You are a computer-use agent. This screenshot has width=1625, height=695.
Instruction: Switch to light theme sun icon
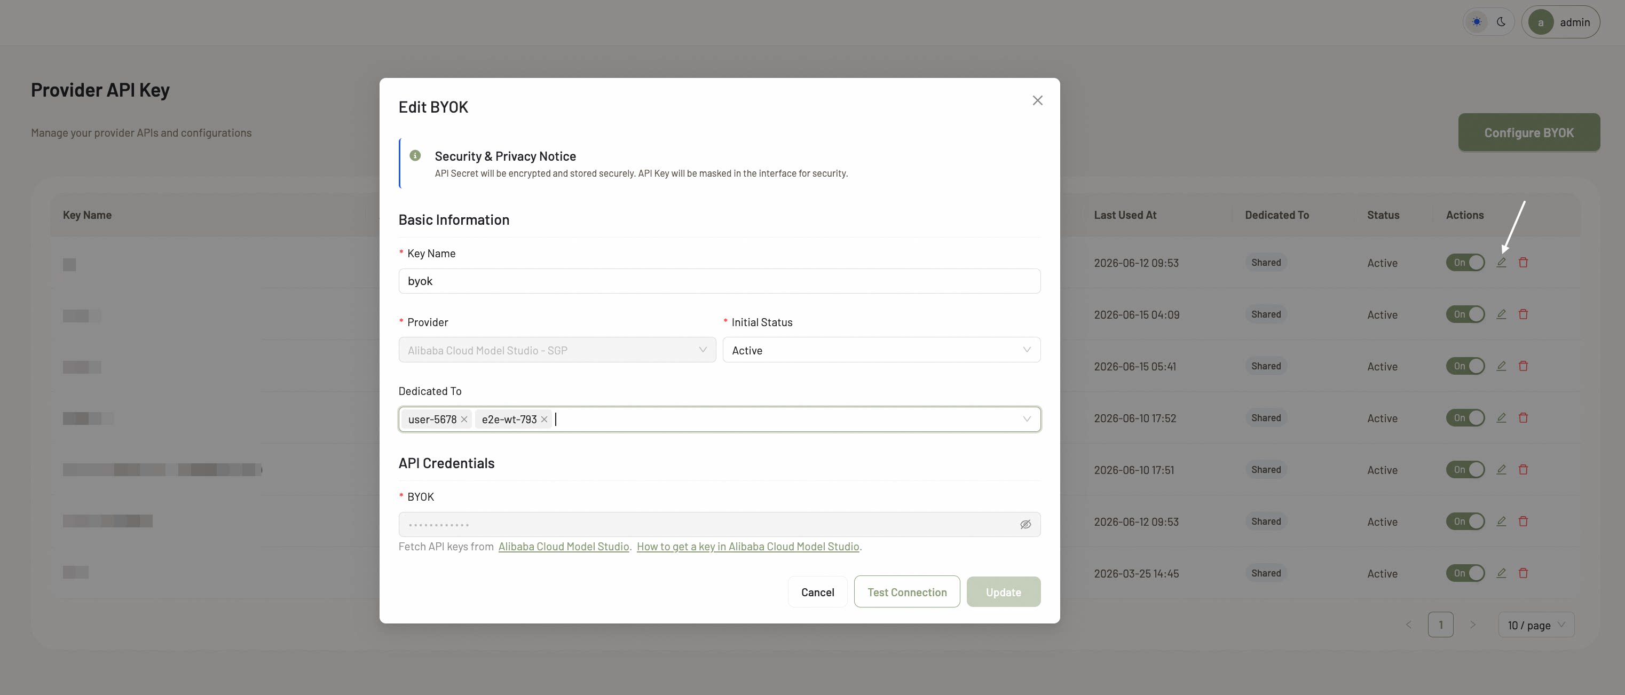1477,22
